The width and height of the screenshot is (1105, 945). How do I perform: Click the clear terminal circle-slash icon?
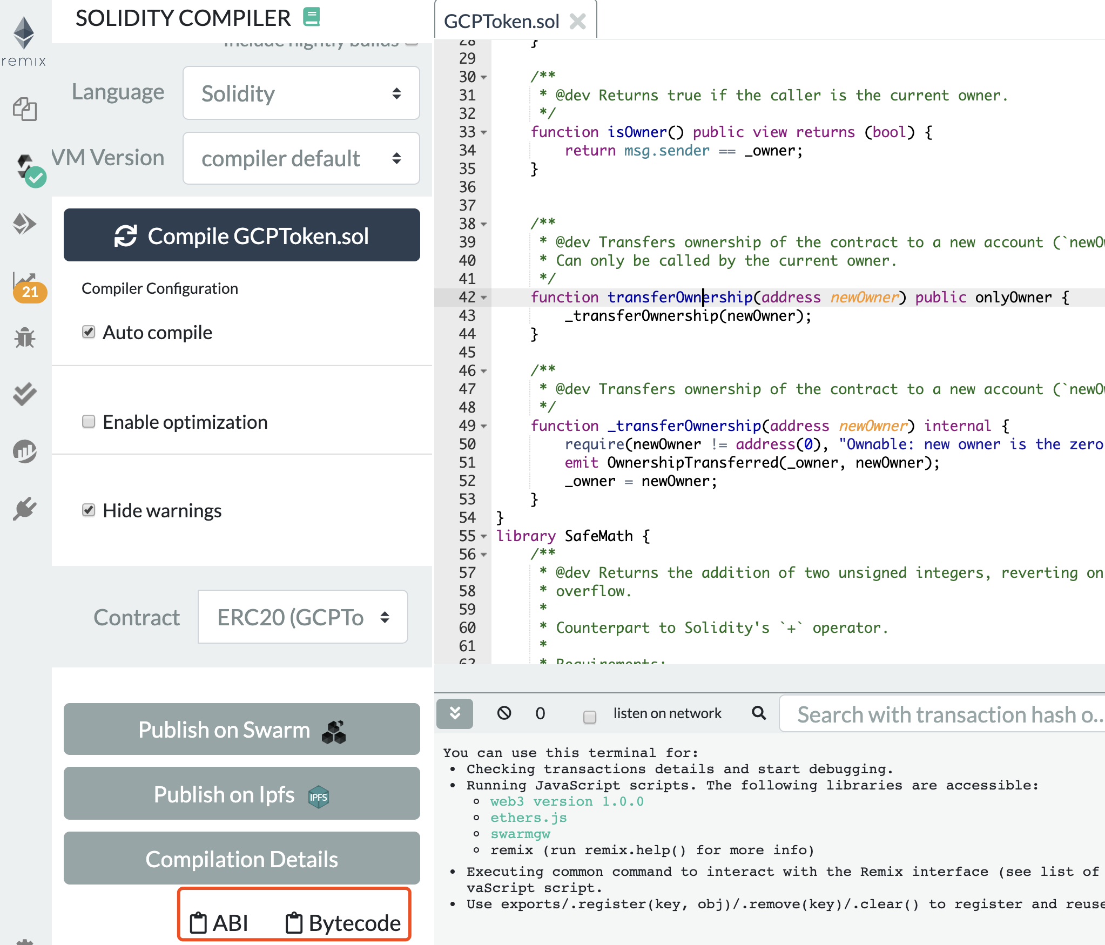(504, 713)
